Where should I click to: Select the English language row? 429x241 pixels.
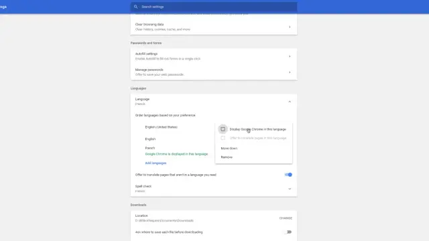point(150,139)
